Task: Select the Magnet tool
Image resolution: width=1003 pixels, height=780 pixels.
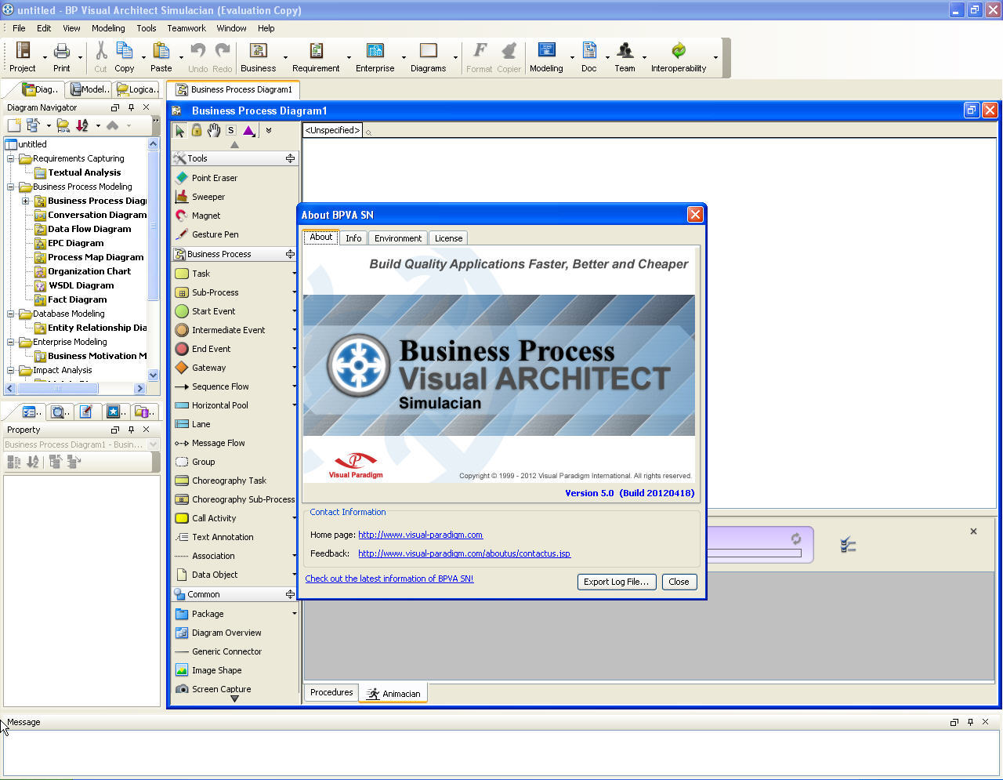Action: click(206, 216)
